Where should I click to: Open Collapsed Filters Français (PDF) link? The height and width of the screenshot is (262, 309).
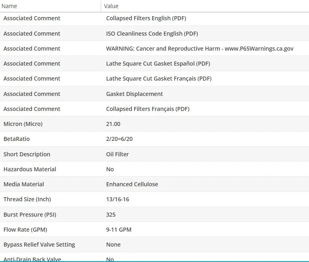[148, 109]
